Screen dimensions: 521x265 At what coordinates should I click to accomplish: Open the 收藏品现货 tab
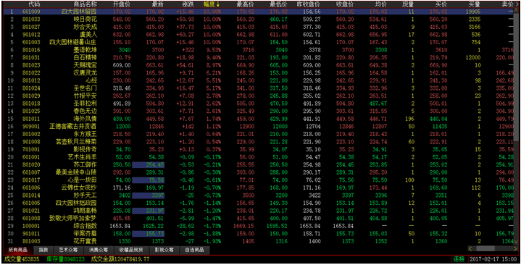pyautogui.click(x=131, y=250)
